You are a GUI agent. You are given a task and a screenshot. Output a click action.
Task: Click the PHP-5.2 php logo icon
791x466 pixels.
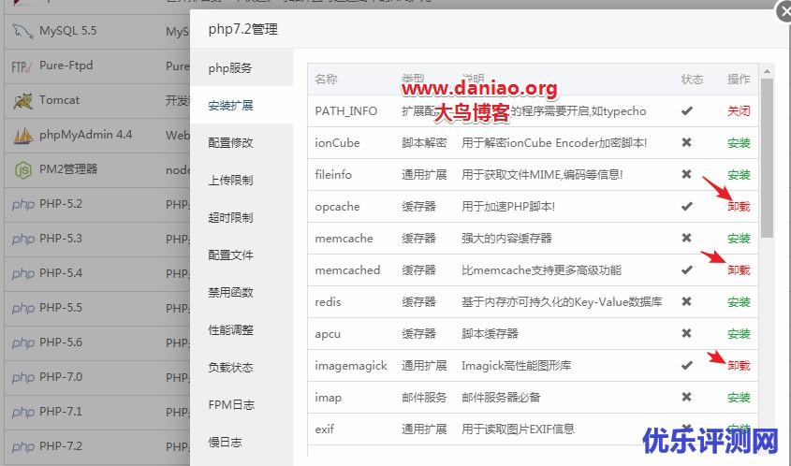22,204
